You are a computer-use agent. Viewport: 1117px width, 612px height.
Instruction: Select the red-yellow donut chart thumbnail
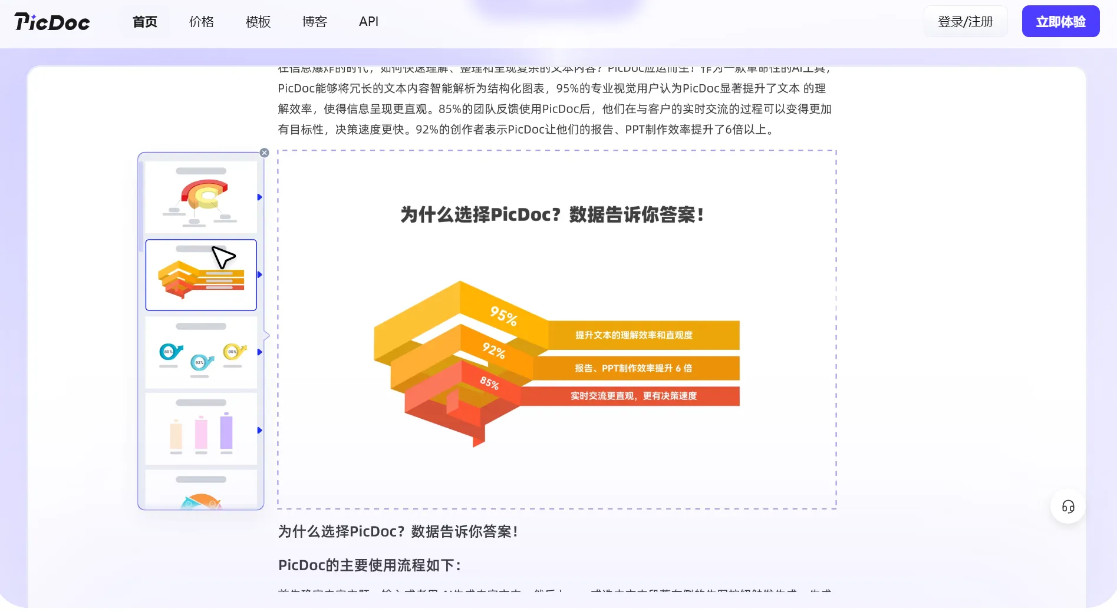click(201, 198)
